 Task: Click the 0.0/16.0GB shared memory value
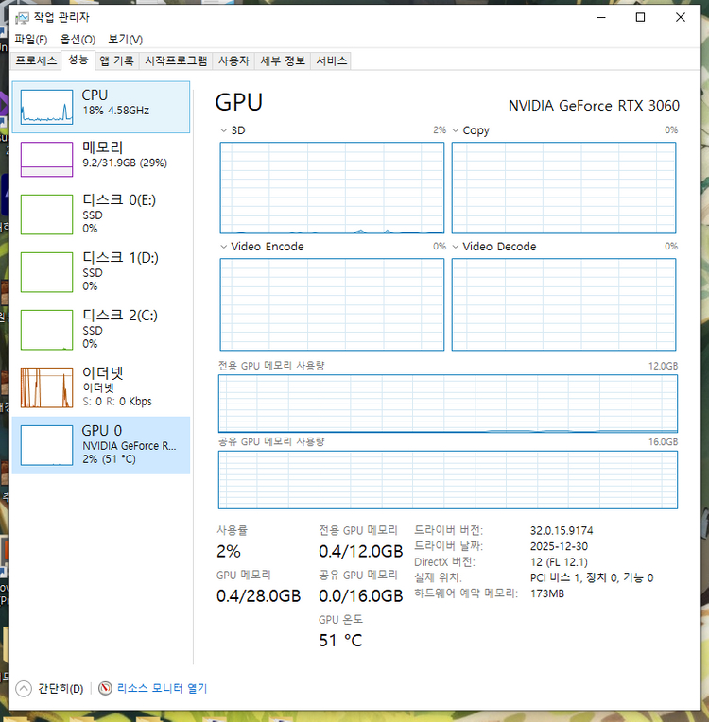click(x=361, y=595)
